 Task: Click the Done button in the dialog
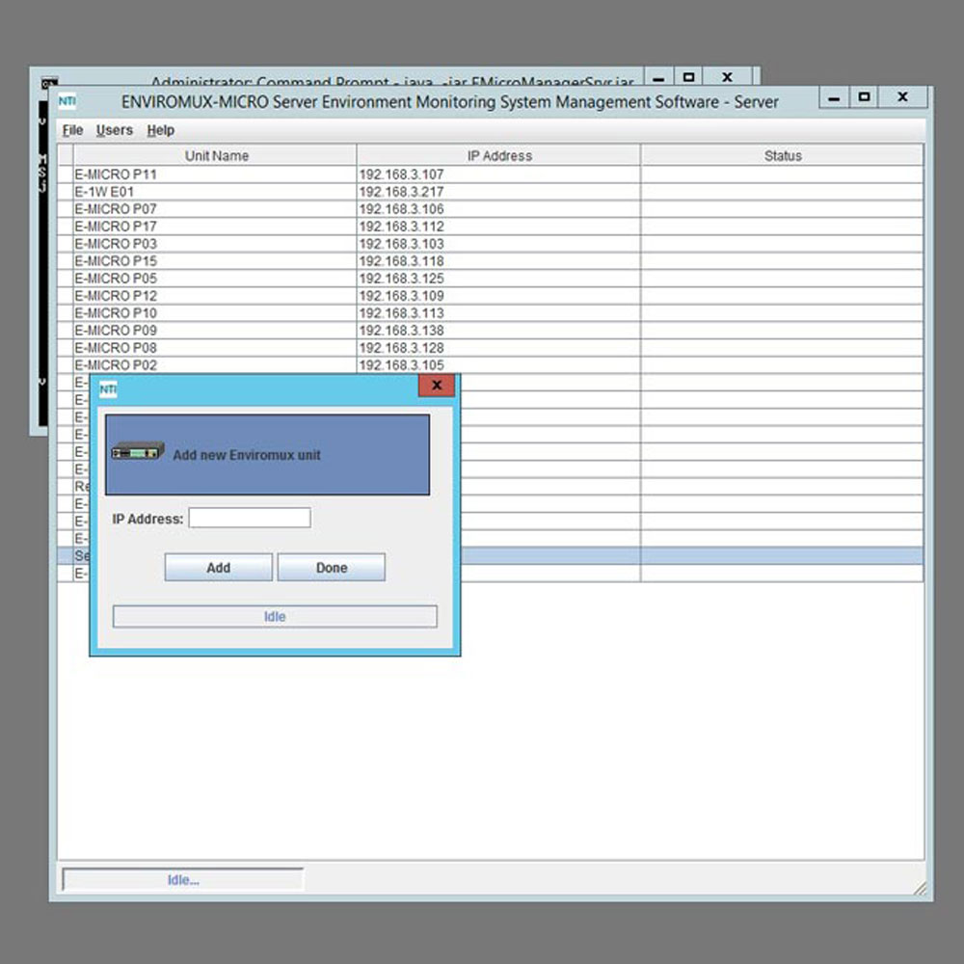tap(332, 568)
